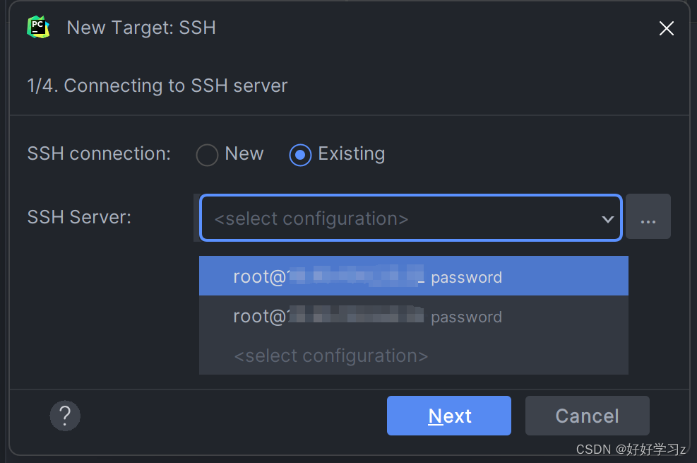Viewport: 697px width, 463px height.
Task: Open help with the question mark button
Action: coord(65,416)
